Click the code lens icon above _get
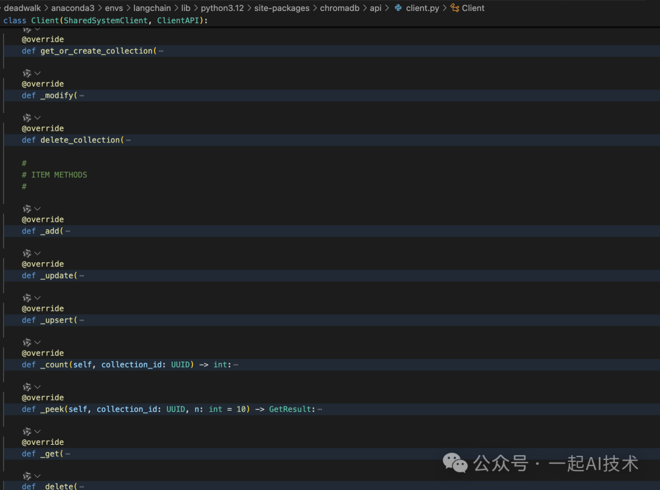The width and height of the screenshot is (660, 490). click(27, 432)
